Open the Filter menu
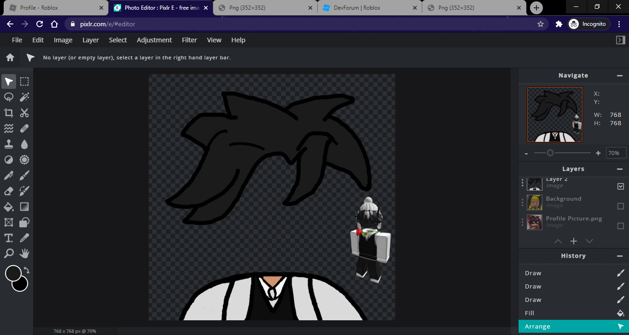 tap(189, 40)
